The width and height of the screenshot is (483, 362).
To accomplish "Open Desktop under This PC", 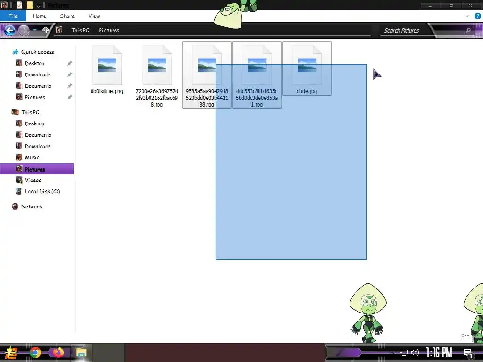I will pos(34,124).
